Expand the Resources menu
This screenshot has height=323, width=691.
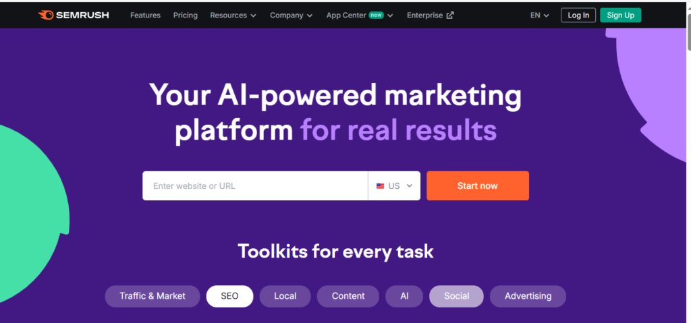pos(233,15)
